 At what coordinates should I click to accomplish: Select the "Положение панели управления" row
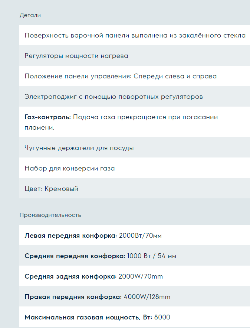(x=121, y=77)
